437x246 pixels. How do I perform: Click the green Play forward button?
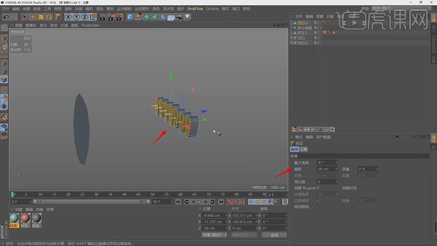[199, 202]
